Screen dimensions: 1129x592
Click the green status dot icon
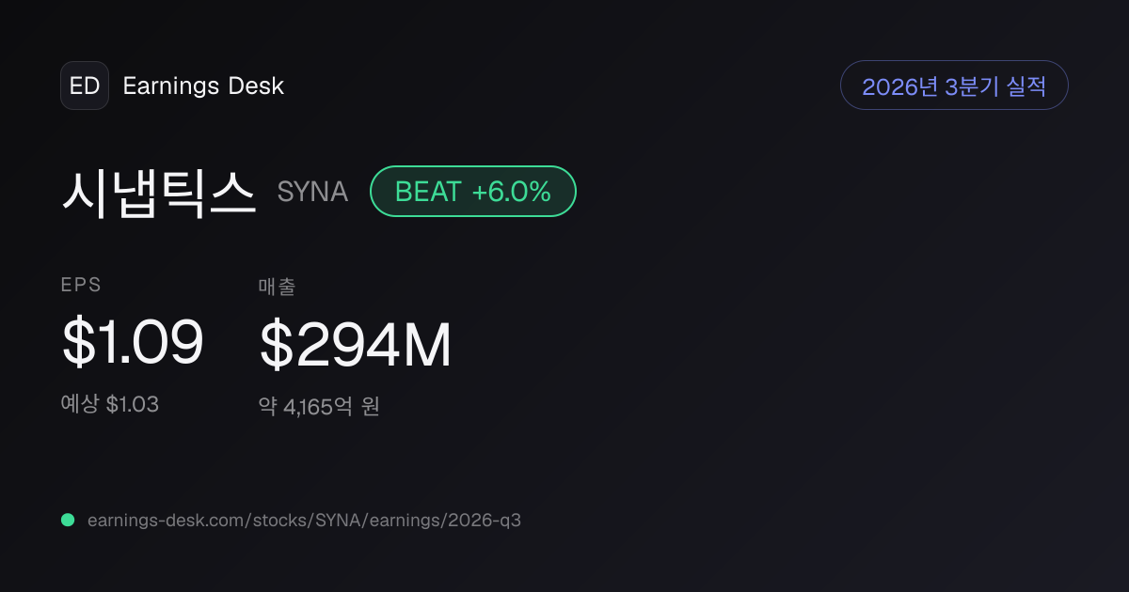point(68,520)
